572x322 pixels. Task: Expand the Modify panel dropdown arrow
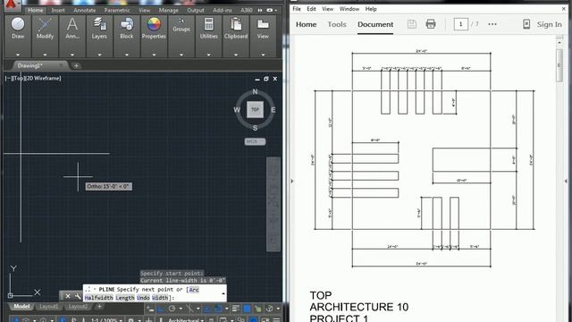point(45,55)
